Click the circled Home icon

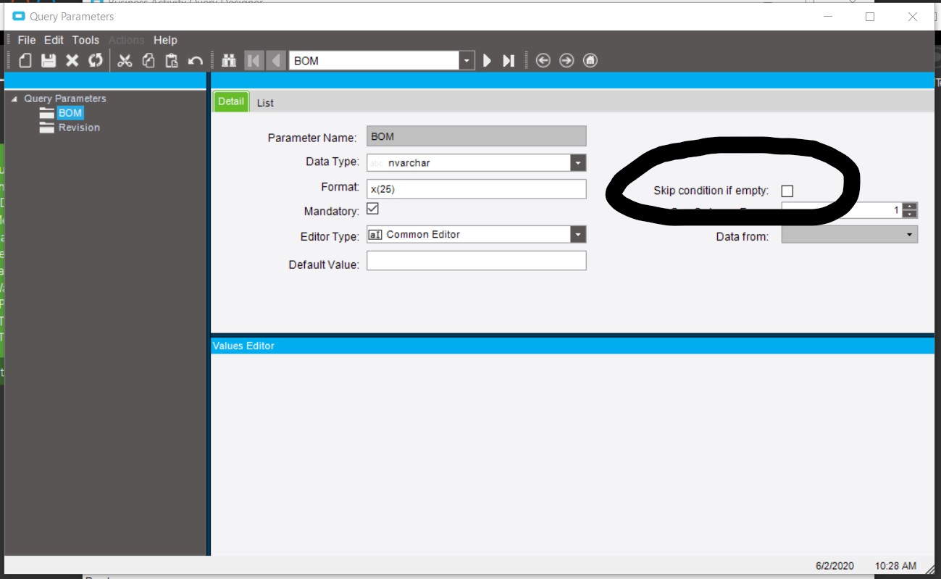(x=590, y=61)
